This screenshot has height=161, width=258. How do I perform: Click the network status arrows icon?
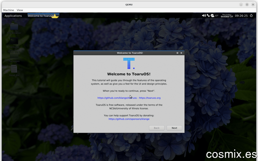pos(208,15)
